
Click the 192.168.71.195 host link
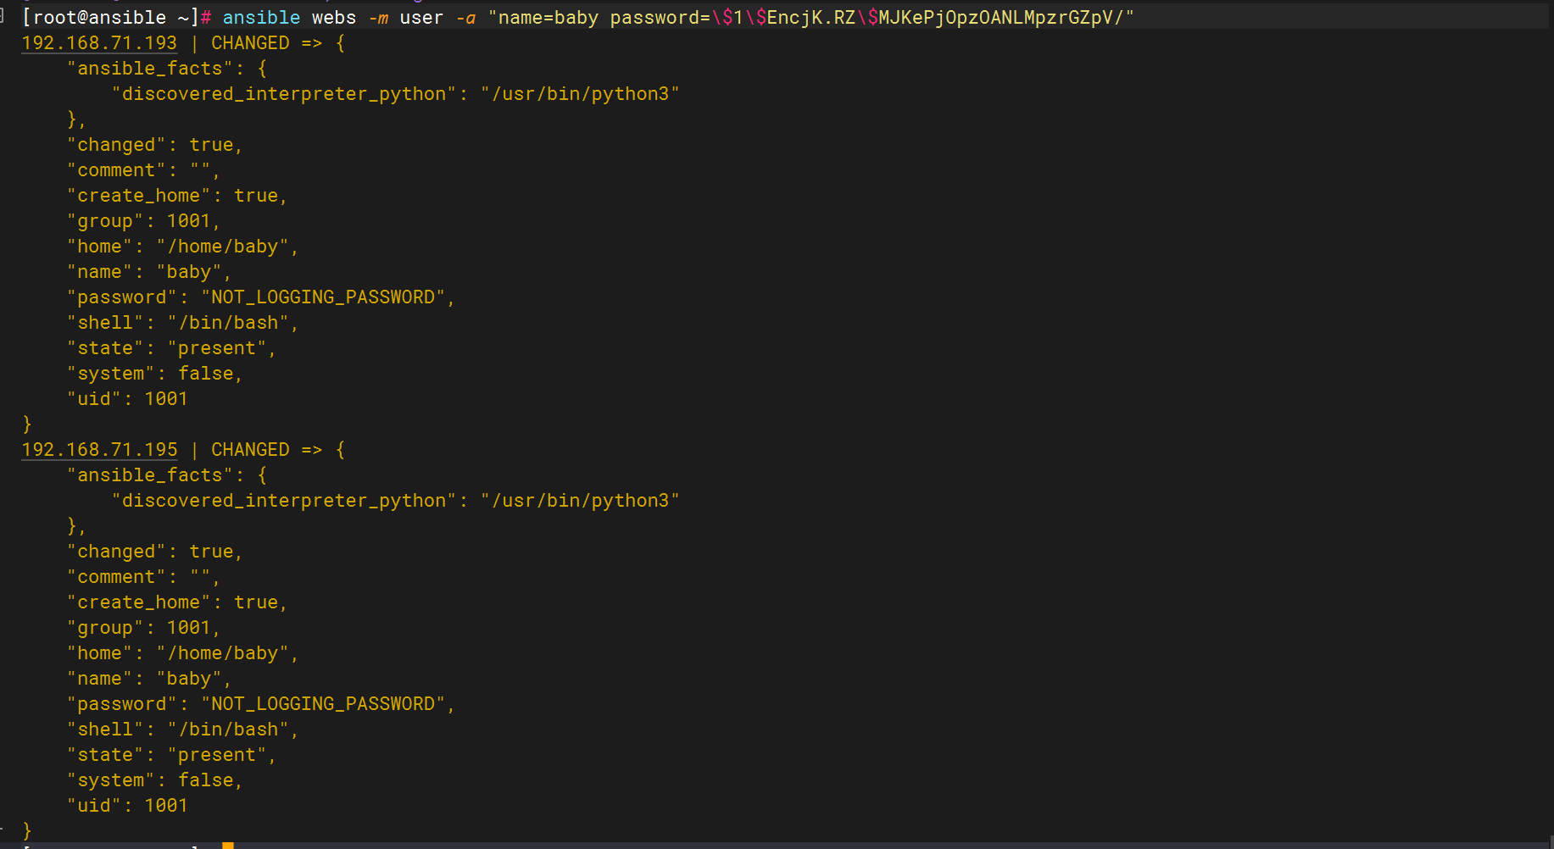point(99,450)
